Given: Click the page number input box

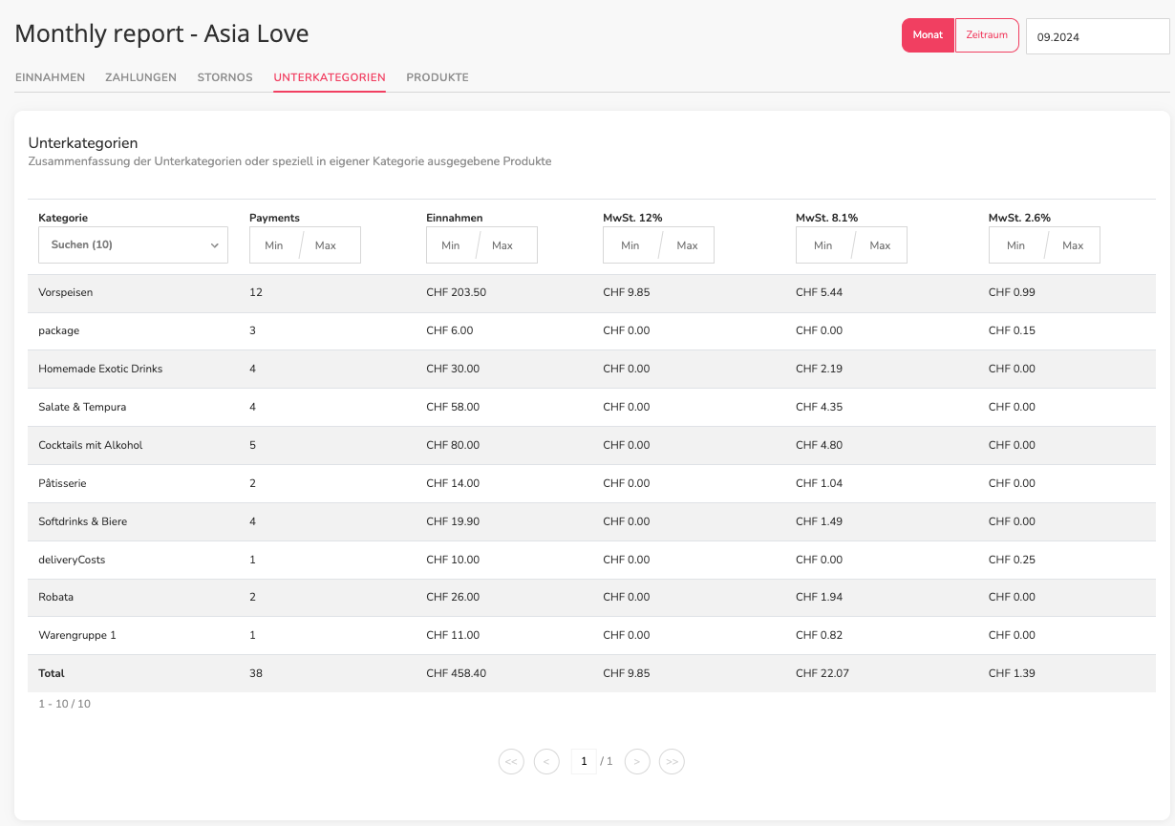Looking at the screenshot, I should (584, 761).
